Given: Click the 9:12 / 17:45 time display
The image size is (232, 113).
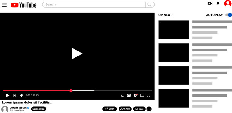Looking at the screenshot, I should click(x=32, y=95).
